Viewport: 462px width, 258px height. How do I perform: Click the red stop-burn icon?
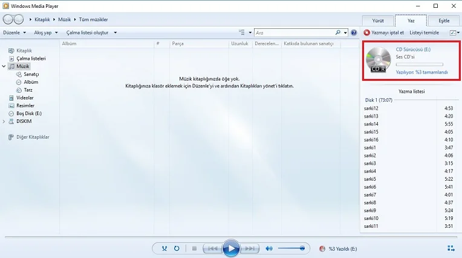(366, 33)
